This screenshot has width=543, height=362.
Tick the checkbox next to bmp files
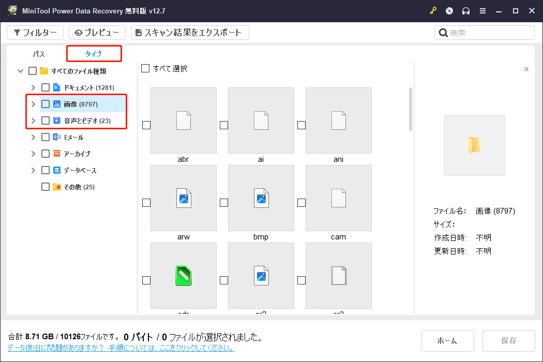click(x=223, y=203)
